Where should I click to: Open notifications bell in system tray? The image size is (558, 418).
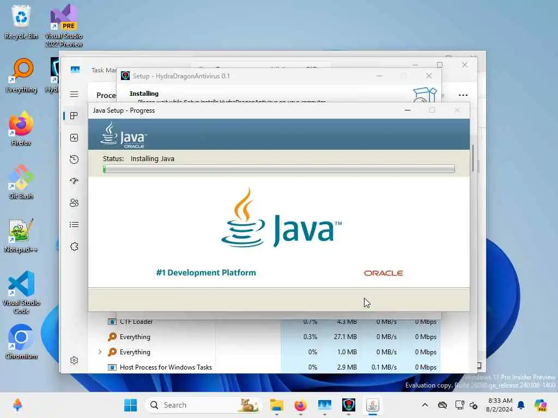pos(521,405)
